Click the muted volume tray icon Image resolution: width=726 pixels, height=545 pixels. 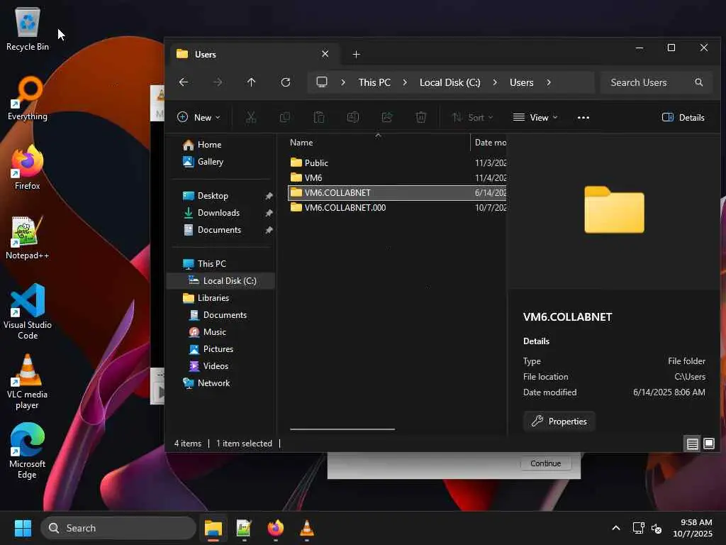[657, 528]
